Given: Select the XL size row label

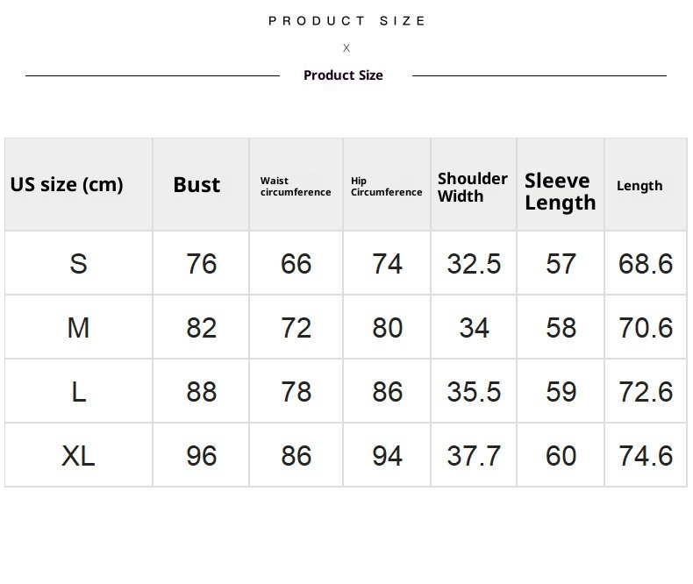Looking at the screenshot, I should 78,456.
